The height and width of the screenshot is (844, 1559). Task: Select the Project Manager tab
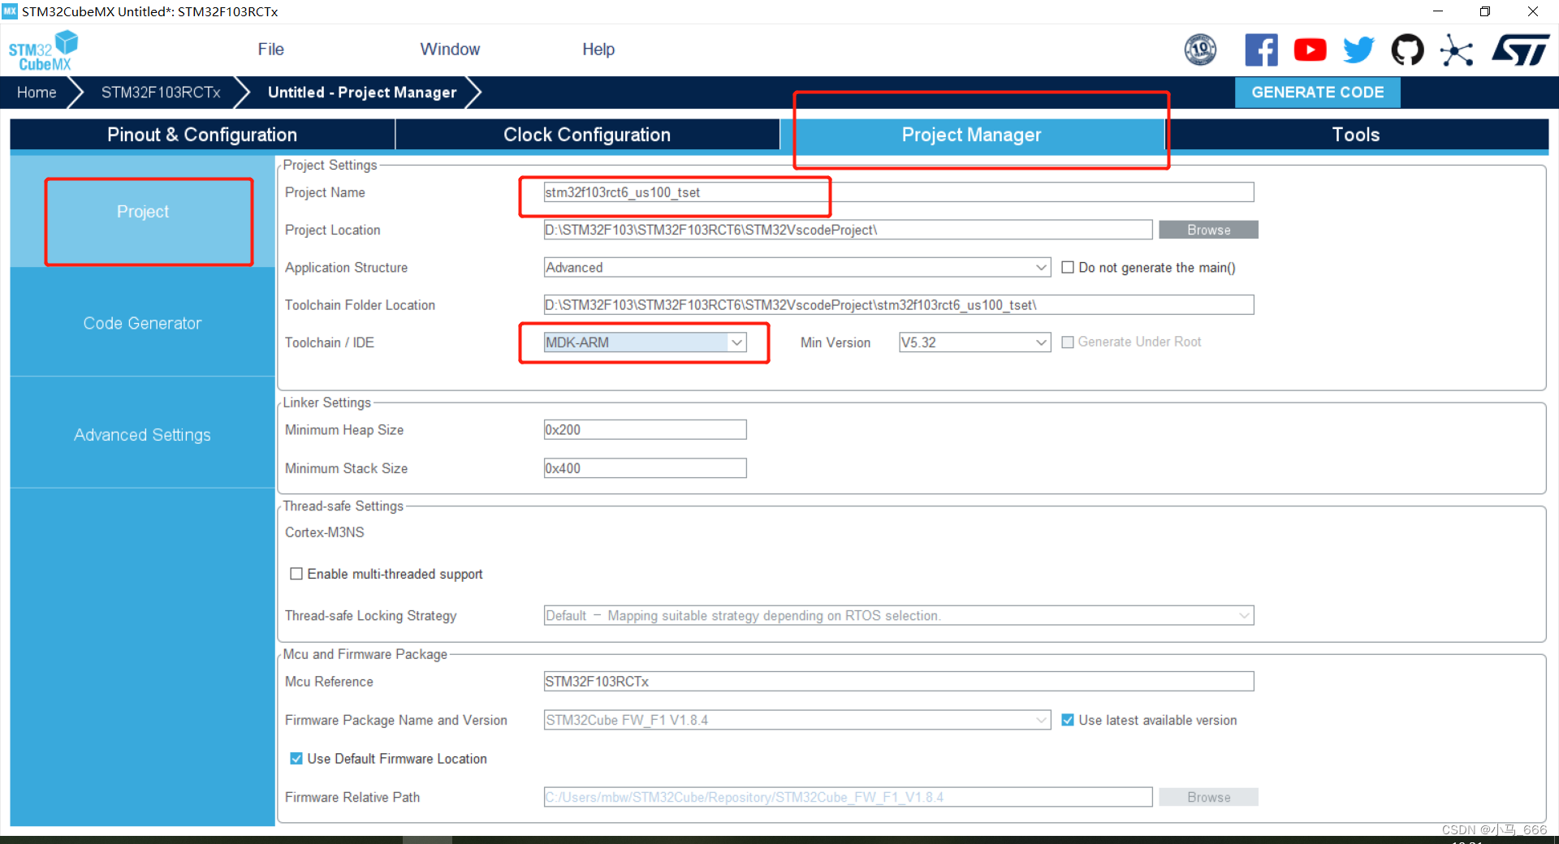[972, 135]
